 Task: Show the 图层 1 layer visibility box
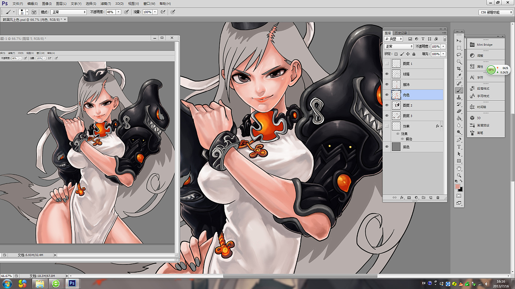(387, 63)
